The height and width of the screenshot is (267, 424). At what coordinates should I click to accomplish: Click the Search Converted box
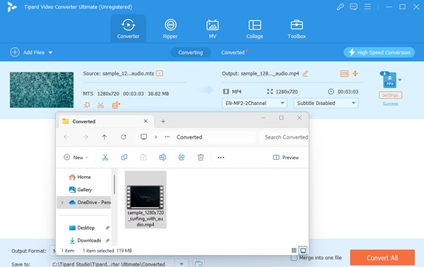click(x=284, y=137)
